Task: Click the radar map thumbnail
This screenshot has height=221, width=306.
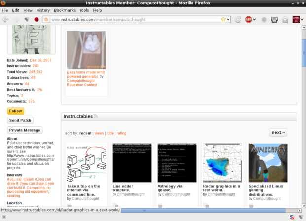Action: point(223,163)
